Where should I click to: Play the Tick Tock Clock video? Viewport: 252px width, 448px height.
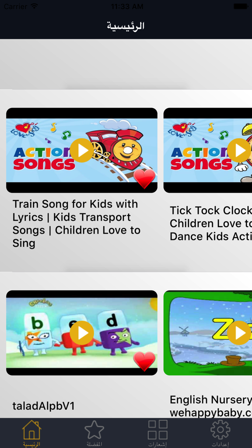click(x=239, y=150)
